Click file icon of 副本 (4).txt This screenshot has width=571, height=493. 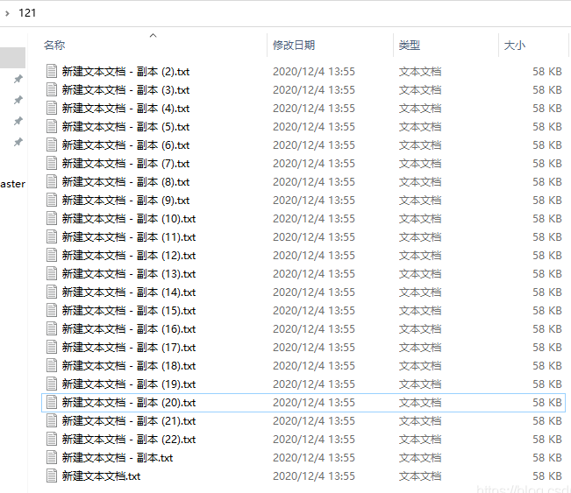(x=52, y=108)
